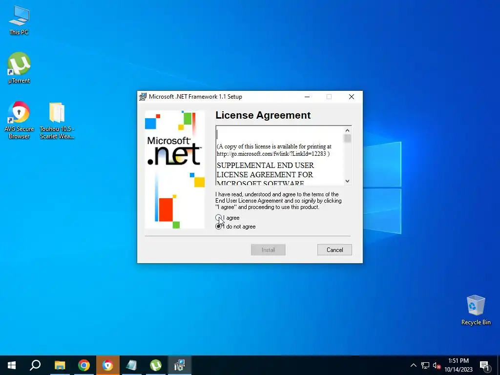Click the go.microsoft.com fwlink URL text

click(x=273, y=154)
